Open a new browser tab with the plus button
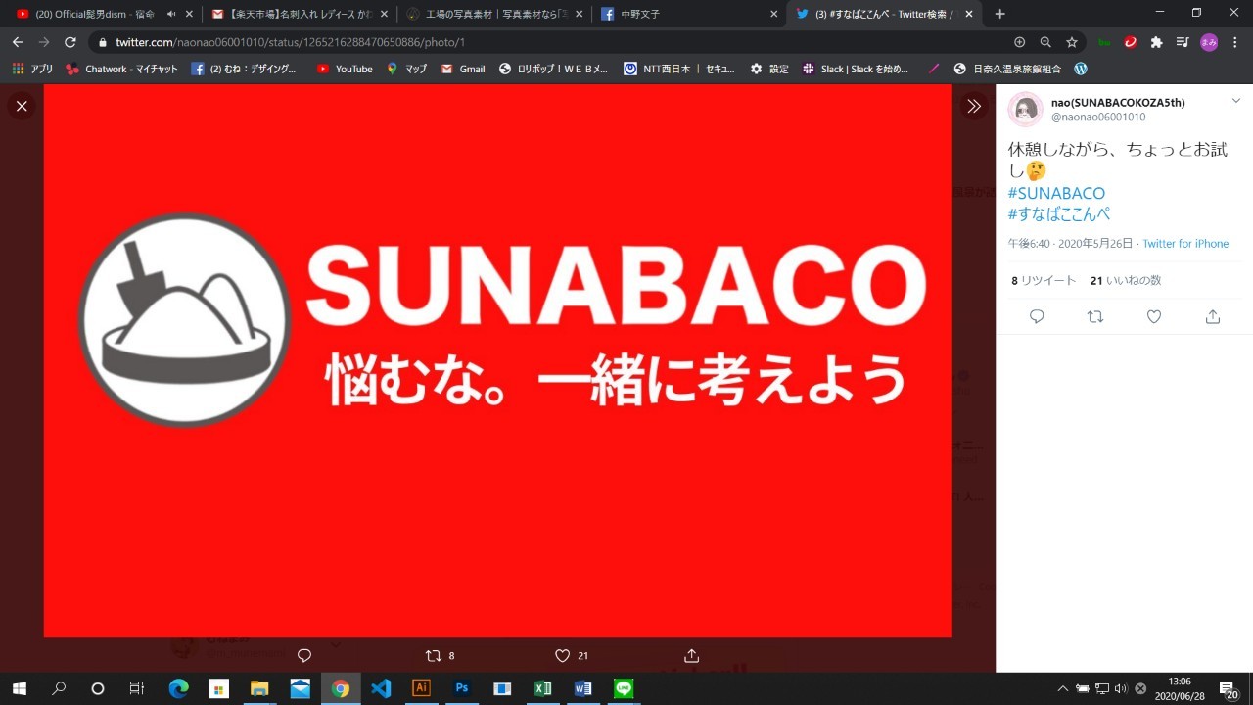 click(x=999, y=14)
